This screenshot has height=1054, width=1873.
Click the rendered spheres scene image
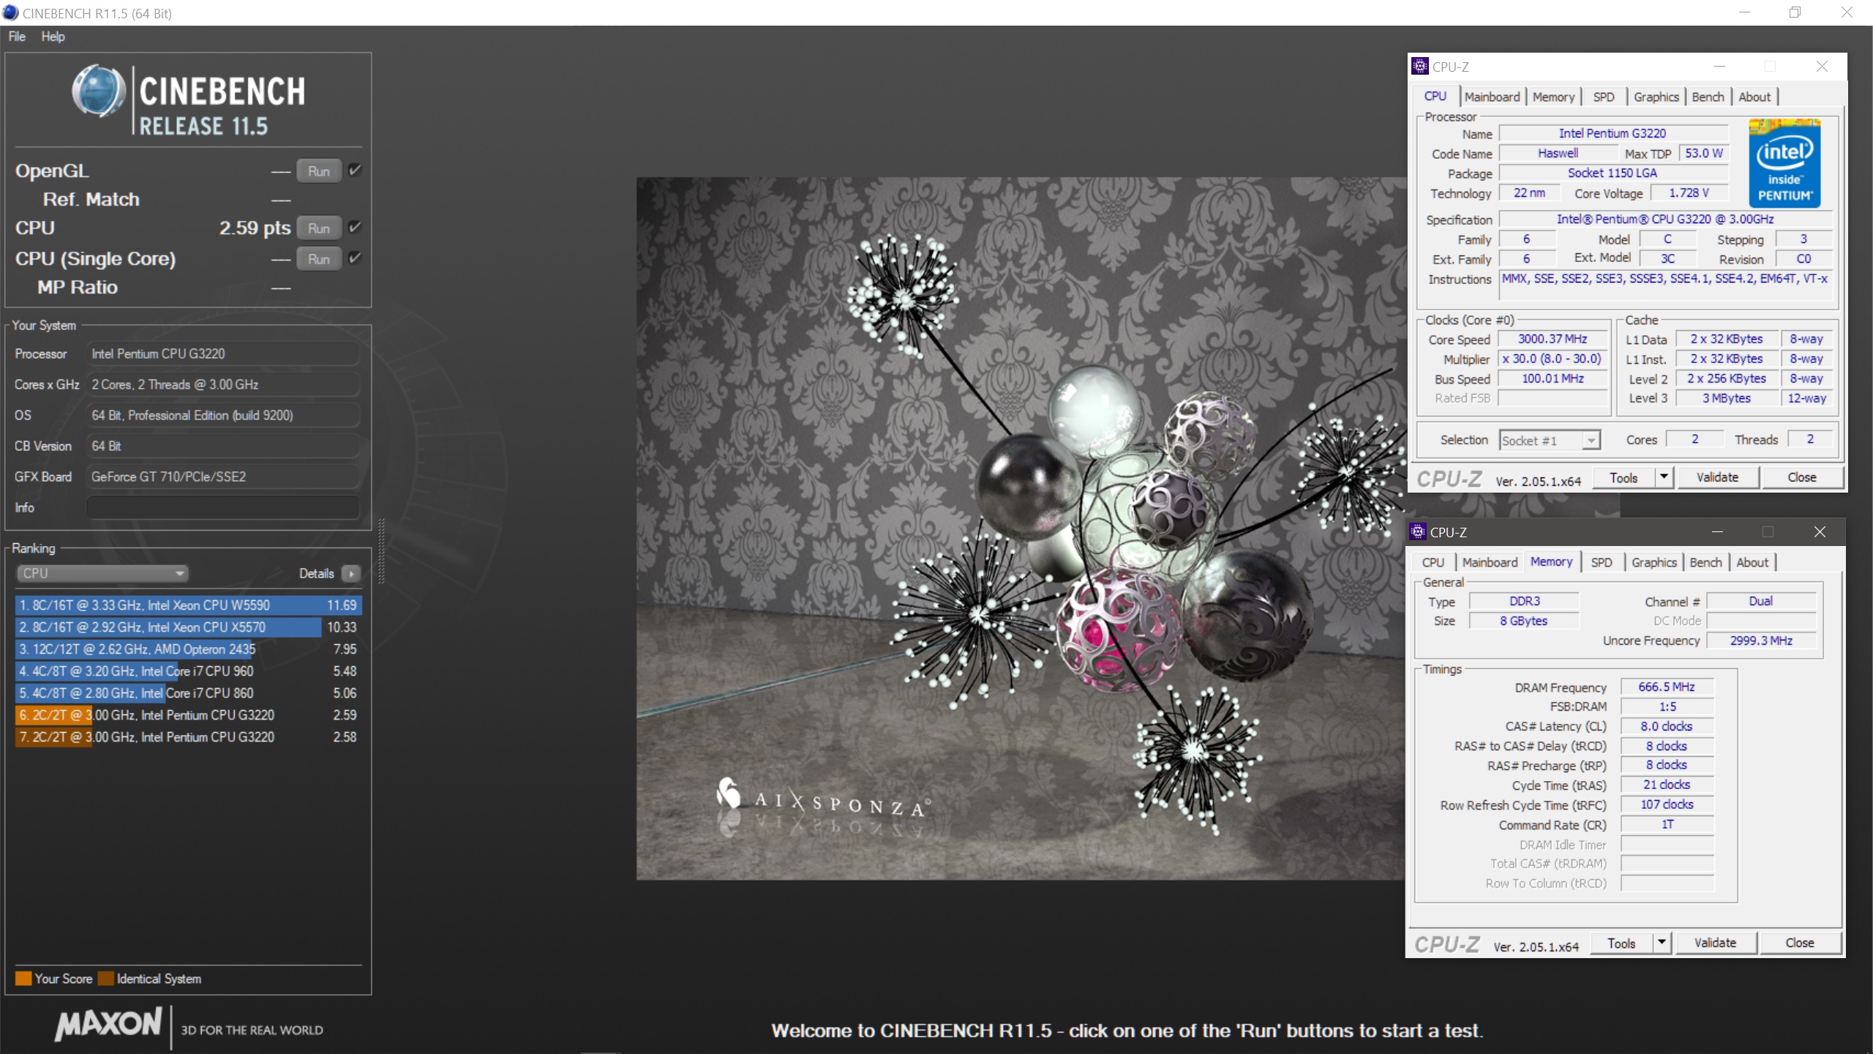pos(1021,528)
